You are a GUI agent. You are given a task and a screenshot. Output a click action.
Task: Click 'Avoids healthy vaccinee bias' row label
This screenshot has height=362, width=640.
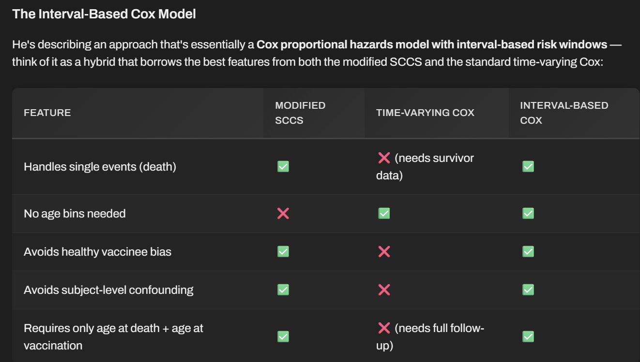click(x=97, y=251)
